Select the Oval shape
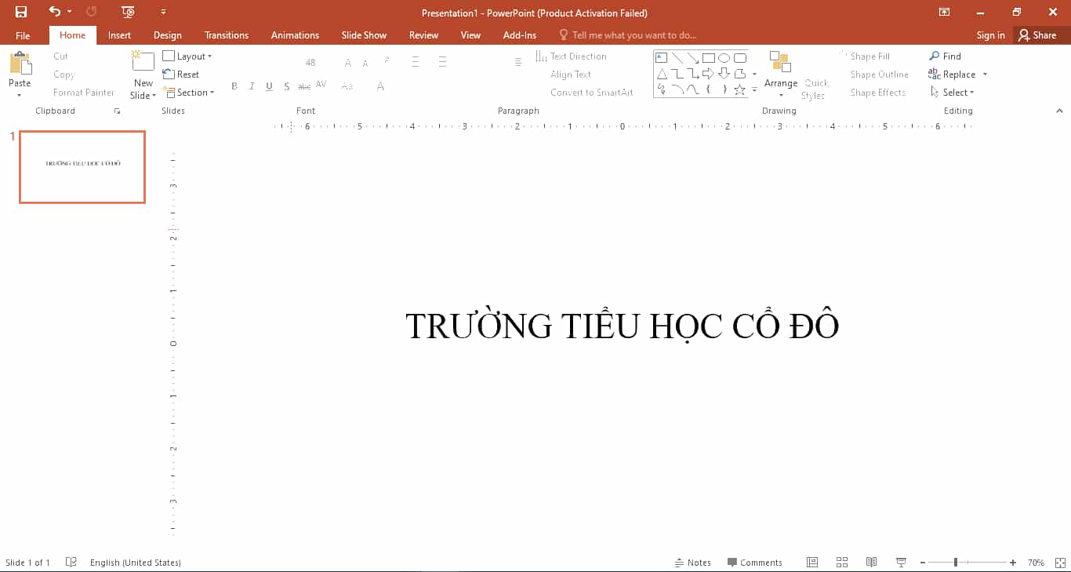This screenshot has width=1071, height=572. (724, 58)
